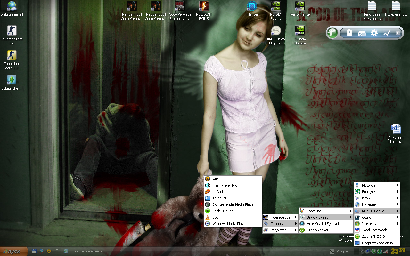Collapse the widget with its arrow button
The height and width of the screenshot is (256, 410).
398,33
